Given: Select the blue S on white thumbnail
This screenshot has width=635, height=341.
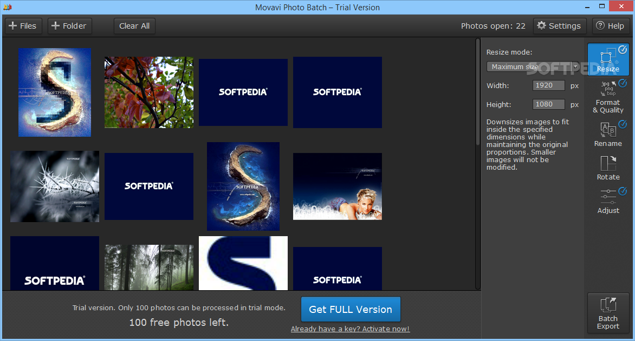Looking at the screenshot, I should 243,263.
